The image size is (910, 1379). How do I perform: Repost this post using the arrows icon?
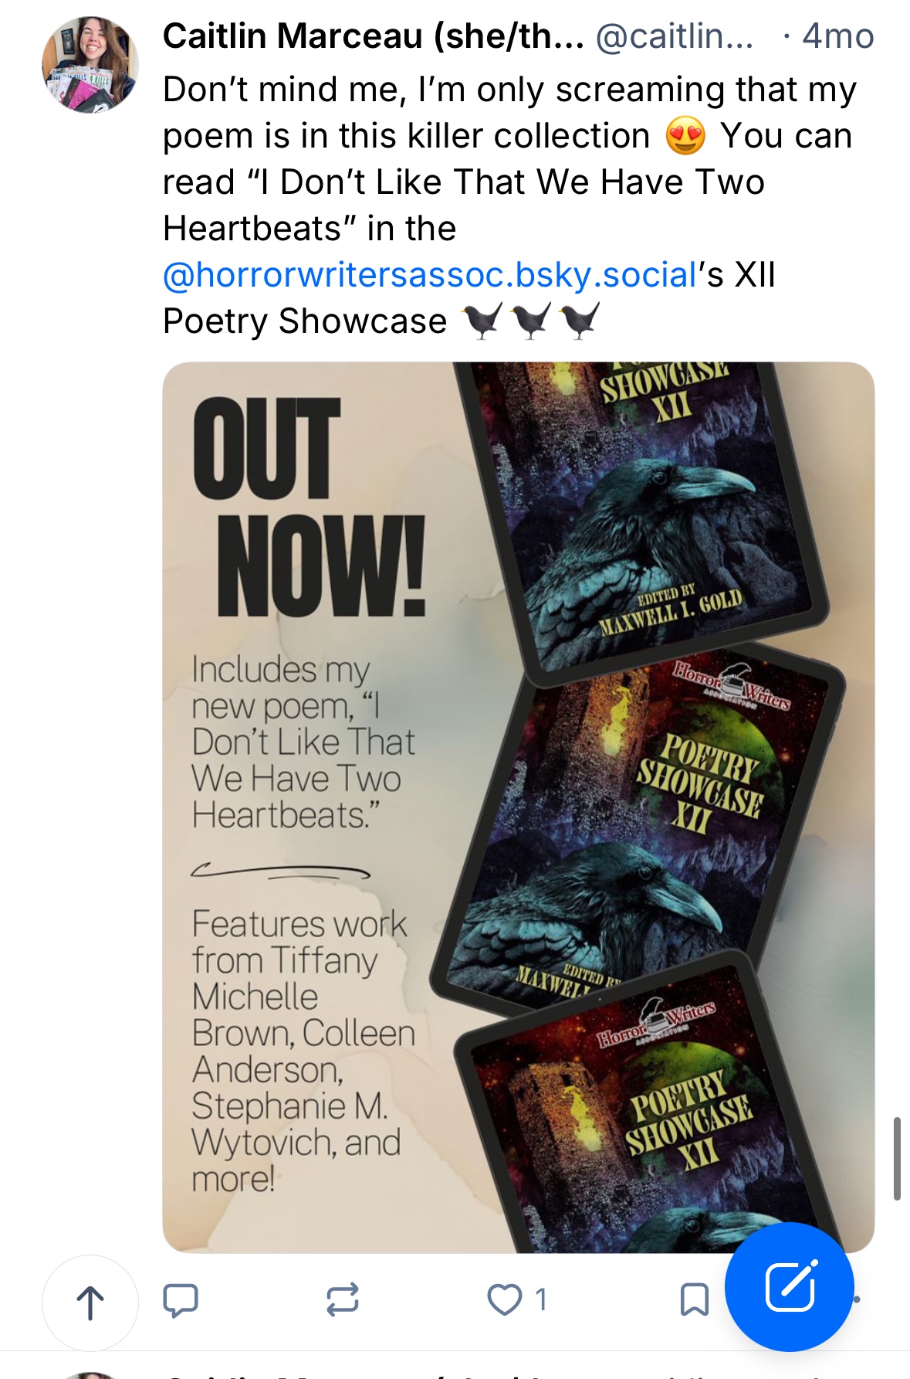(343, 1299)
